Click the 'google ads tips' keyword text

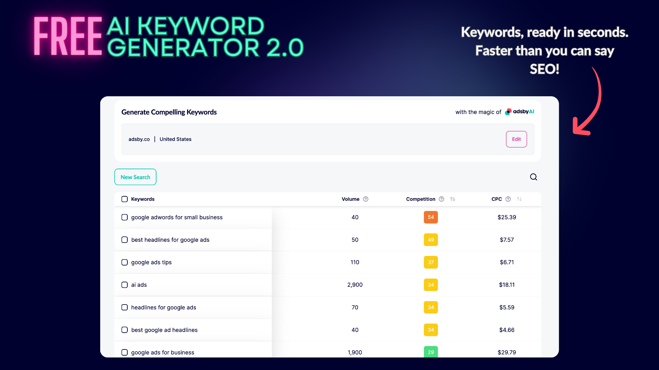tap(151, 262)
